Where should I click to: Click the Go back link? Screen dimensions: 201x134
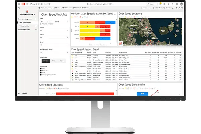24,93
